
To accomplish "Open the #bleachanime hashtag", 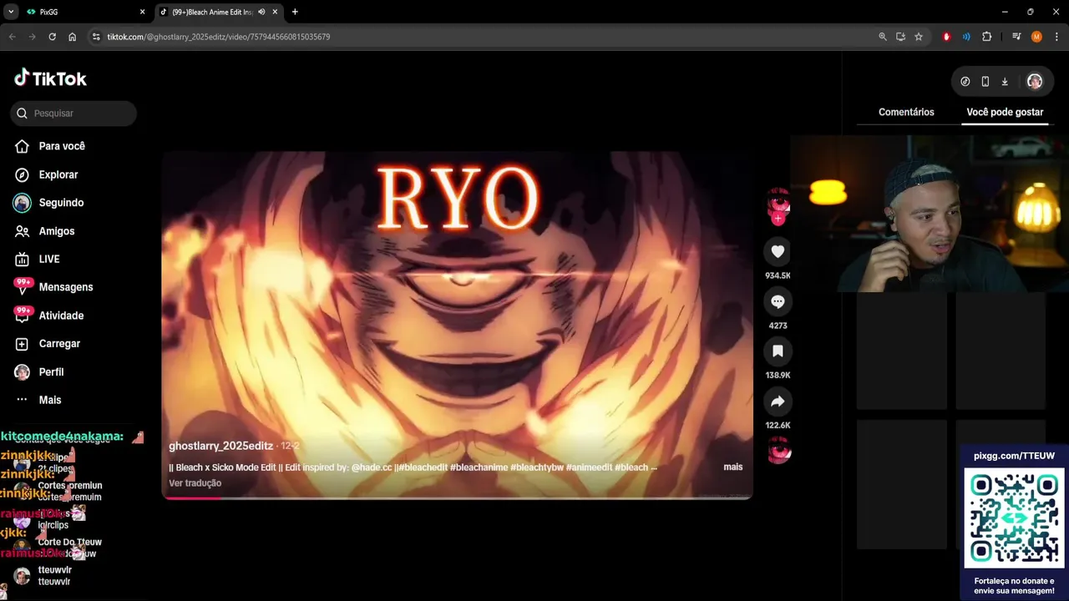I will coord(479,467).
